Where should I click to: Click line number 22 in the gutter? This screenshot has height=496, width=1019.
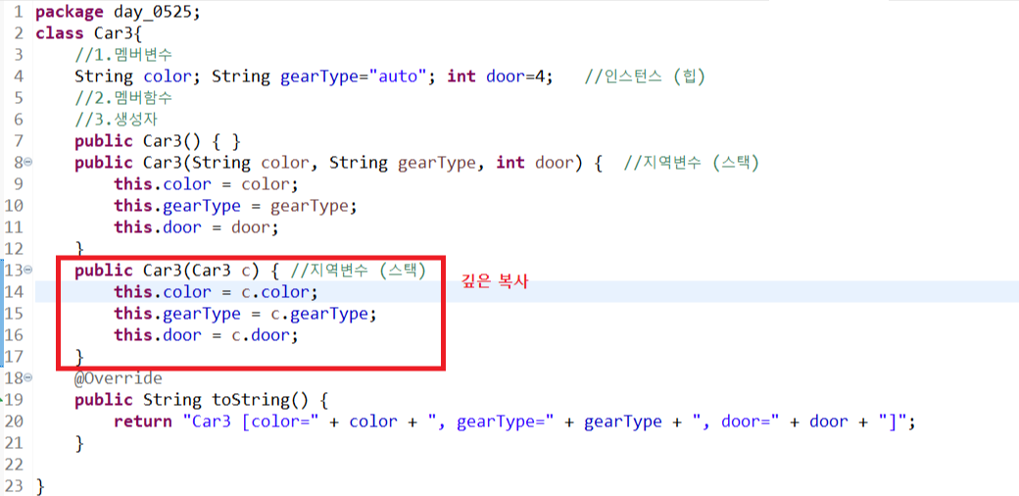(13, 465)
